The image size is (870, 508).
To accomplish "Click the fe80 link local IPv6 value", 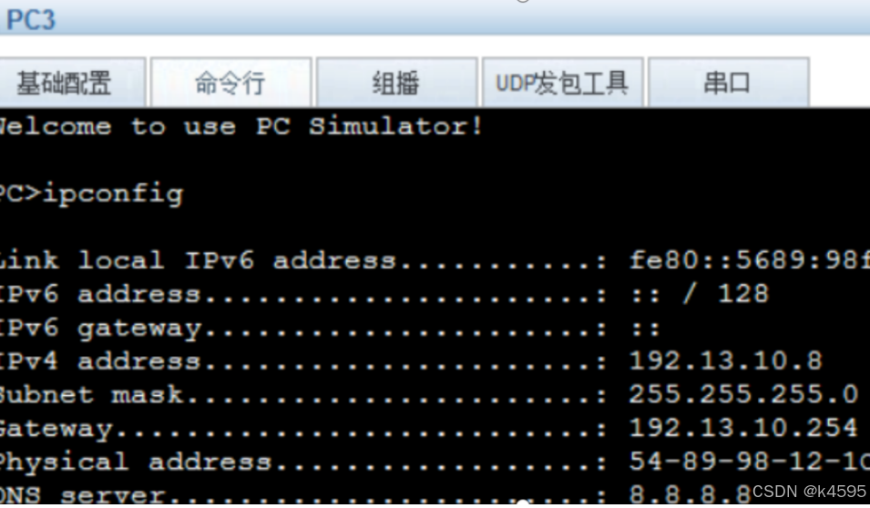I will tap(749, 260).
